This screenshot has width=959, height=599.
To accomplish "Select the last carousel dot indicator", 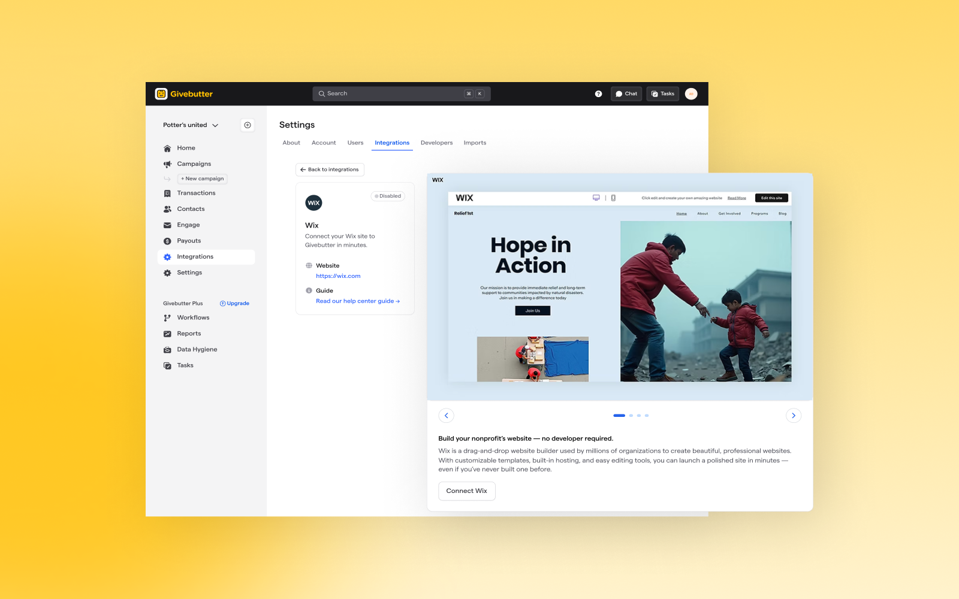I will pyautogui.click(x=647, y=416).
